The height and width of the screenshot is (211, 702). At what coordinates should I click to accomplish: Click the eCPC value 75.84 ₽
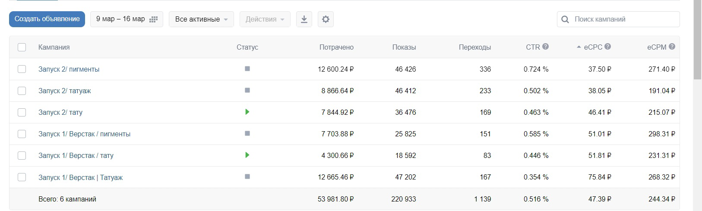click(600, 177)
